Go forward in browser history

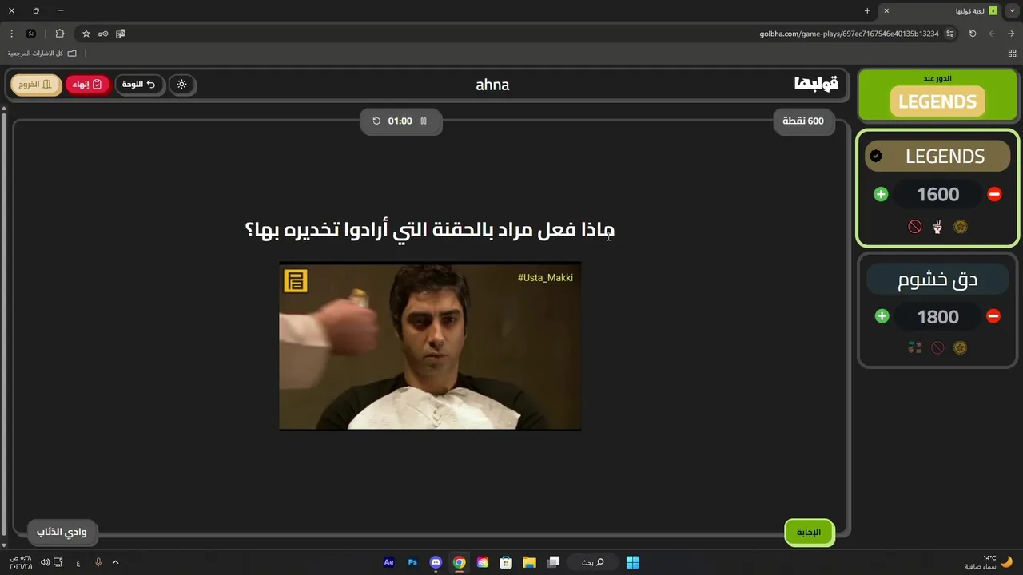(x=992, y=34)
